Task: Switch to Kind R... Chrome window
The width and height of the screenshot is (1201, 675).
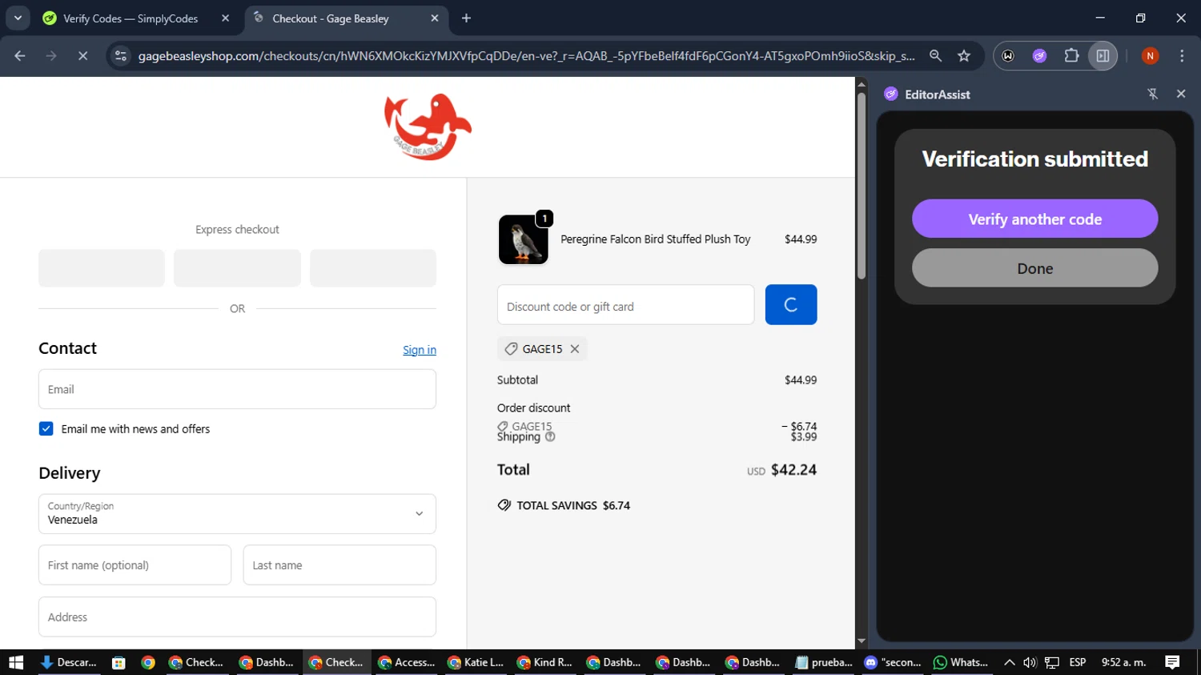Action: pyautogui.click(x=545, y=662)
